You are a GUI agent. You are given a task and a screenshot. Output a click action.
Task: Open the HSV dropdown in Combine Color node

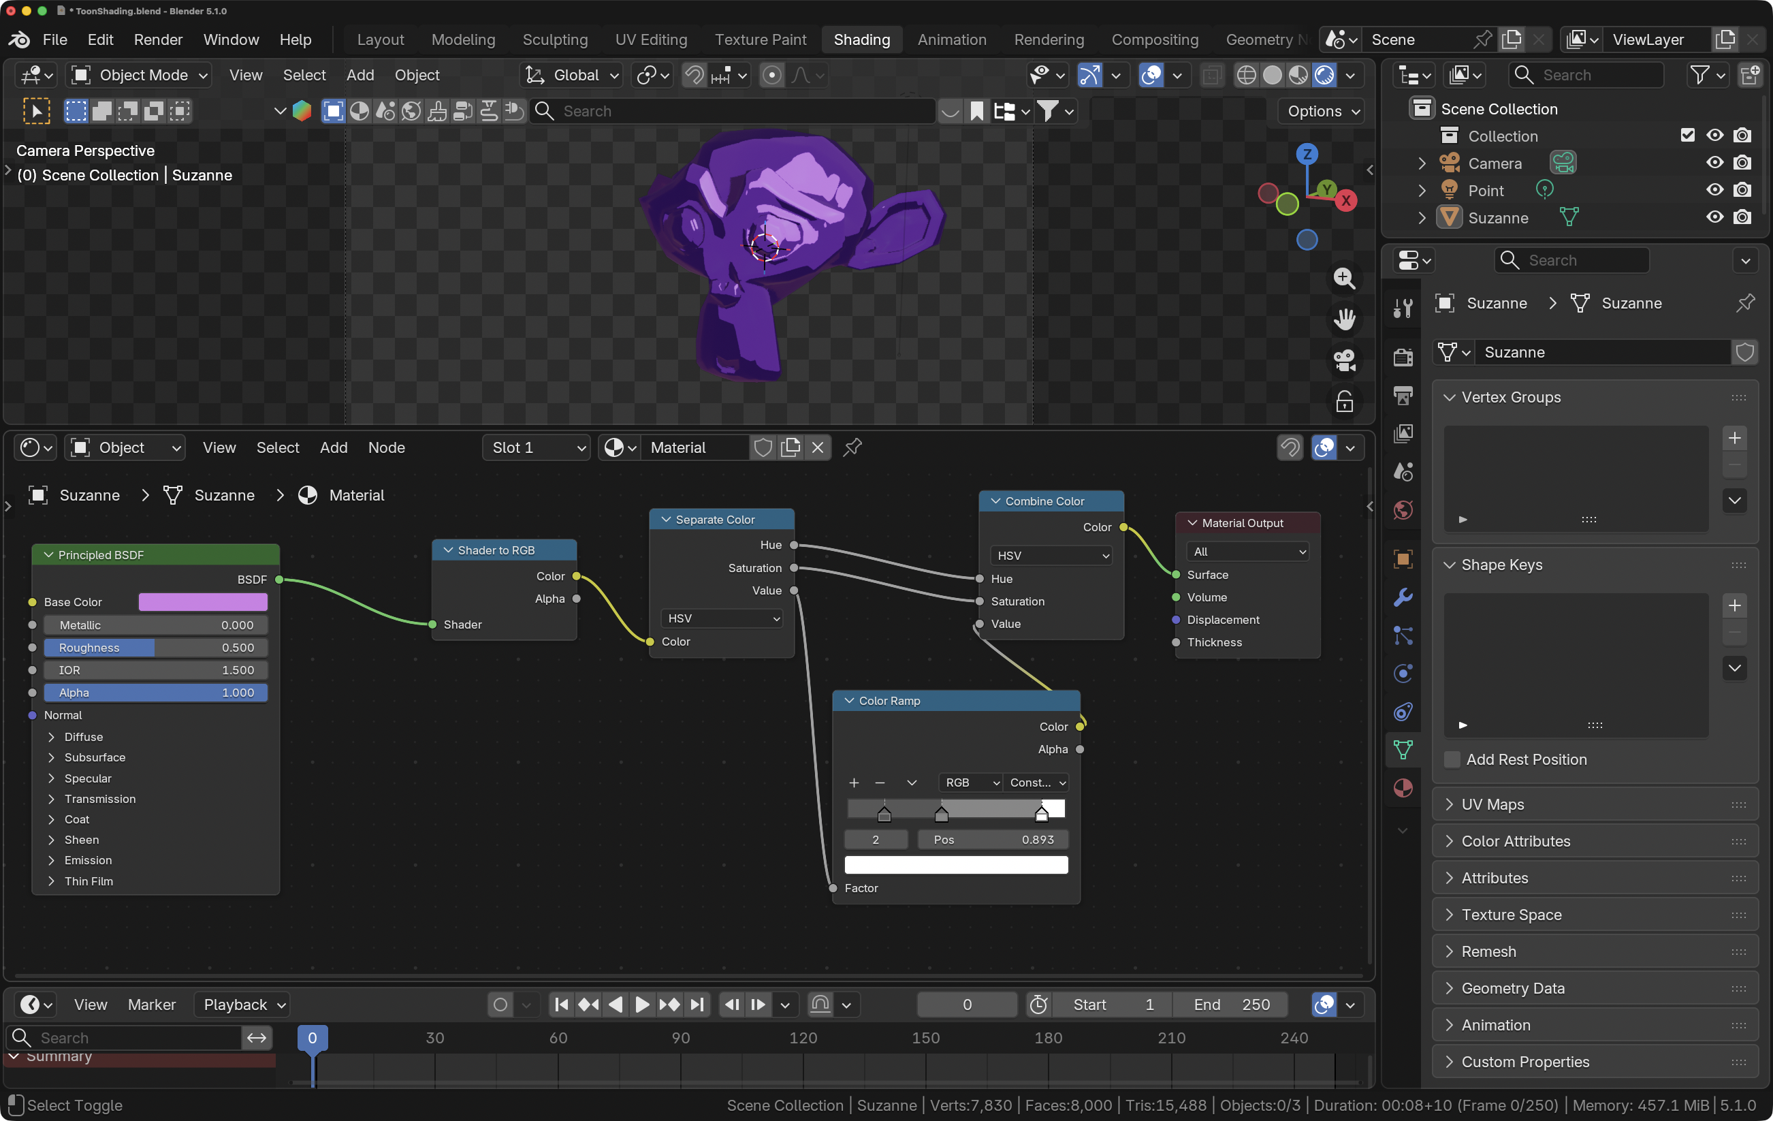pyautogui.click(x=1051, y=555)
